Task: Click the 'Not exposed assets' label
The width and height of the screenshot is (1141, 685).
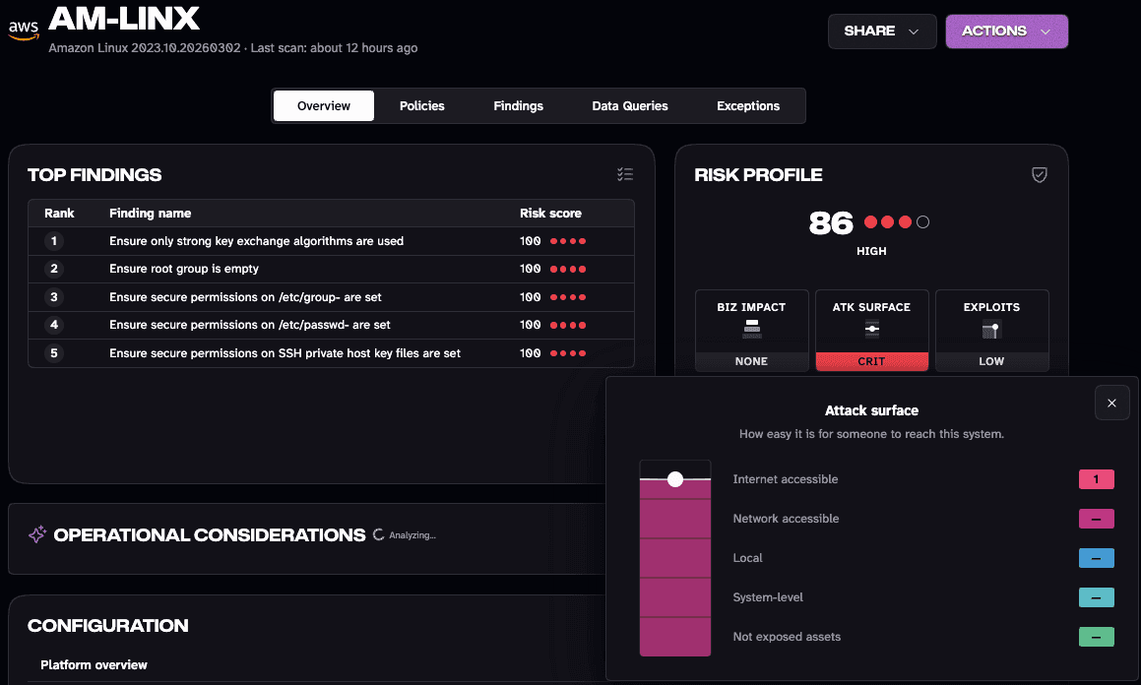Action: coord(787,636)
